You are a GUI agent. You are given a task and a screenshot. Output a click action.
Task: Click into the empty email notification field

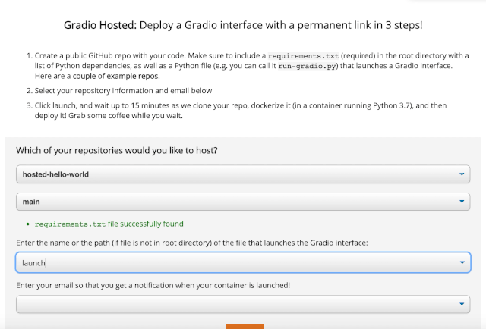[243, 304]
